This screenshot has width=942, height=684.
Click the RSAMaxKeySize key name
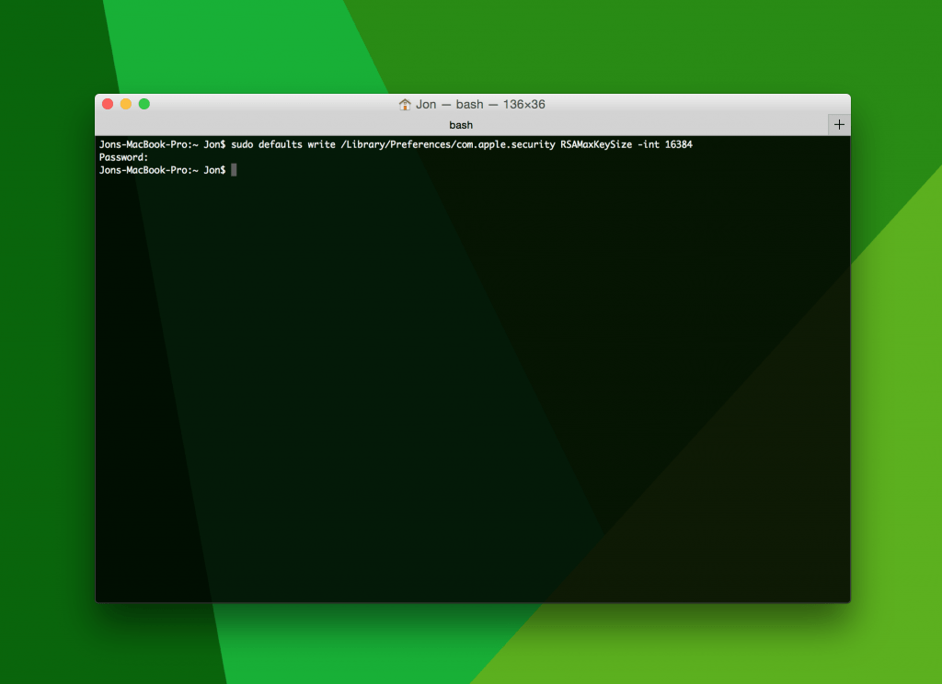596,145
